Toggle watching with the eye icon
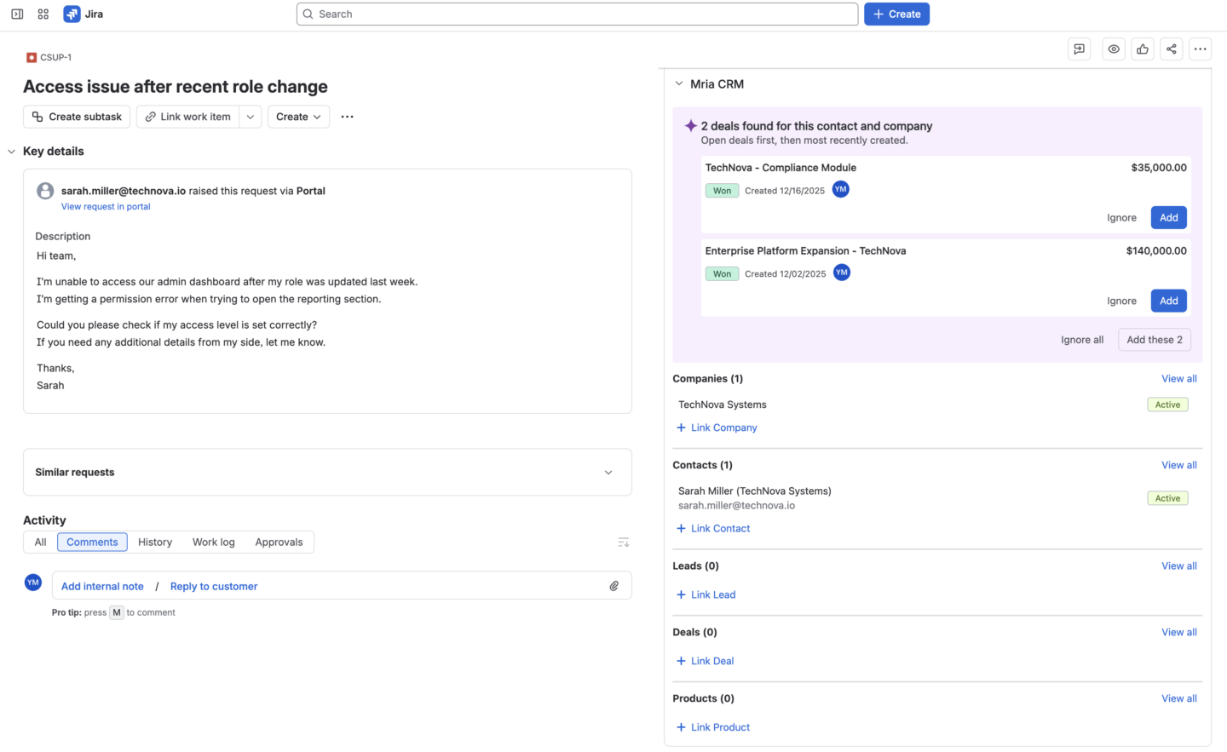 pos(1114,49)
